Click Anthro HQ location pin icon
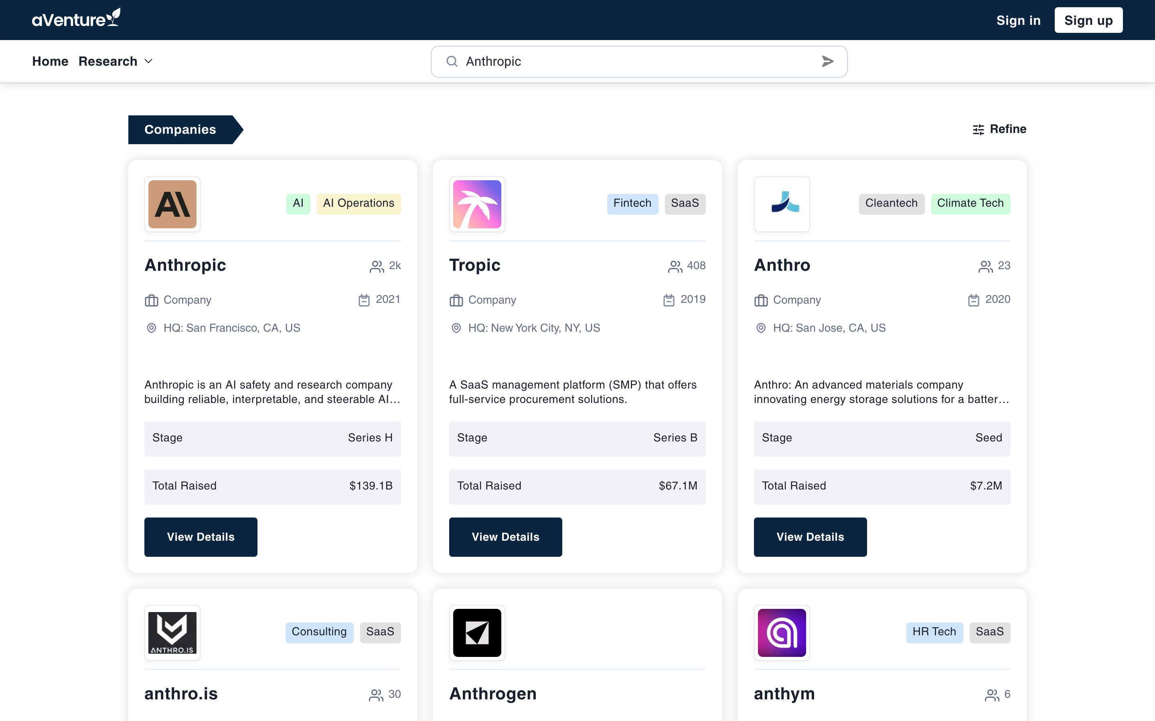 [x=761, y=328]
